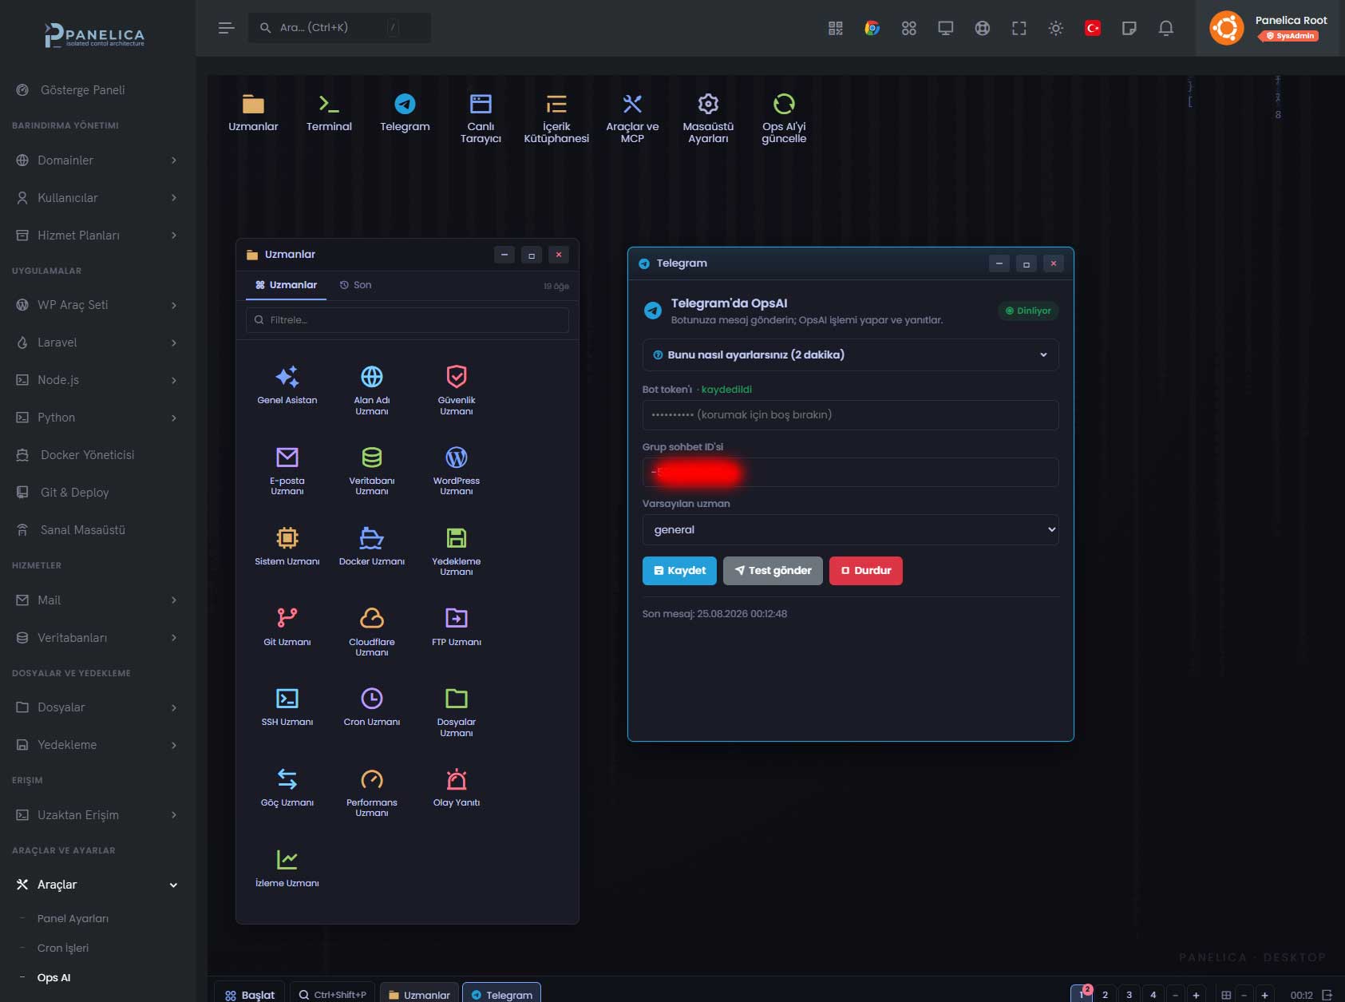Screen dimensions: 1345x1002
Task: Open Veritabanı Uzmanı expert
Action: [x=372, y=471]
